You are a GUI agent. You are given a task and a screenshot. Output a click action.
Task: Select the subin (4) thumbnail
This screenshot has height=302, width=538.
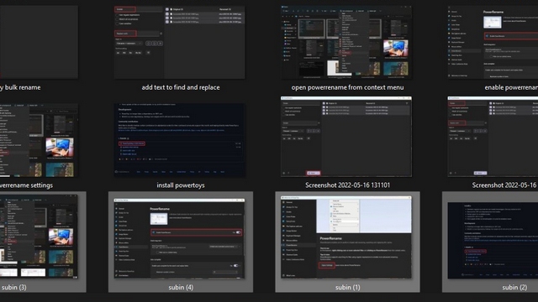[x=179, y=238]
